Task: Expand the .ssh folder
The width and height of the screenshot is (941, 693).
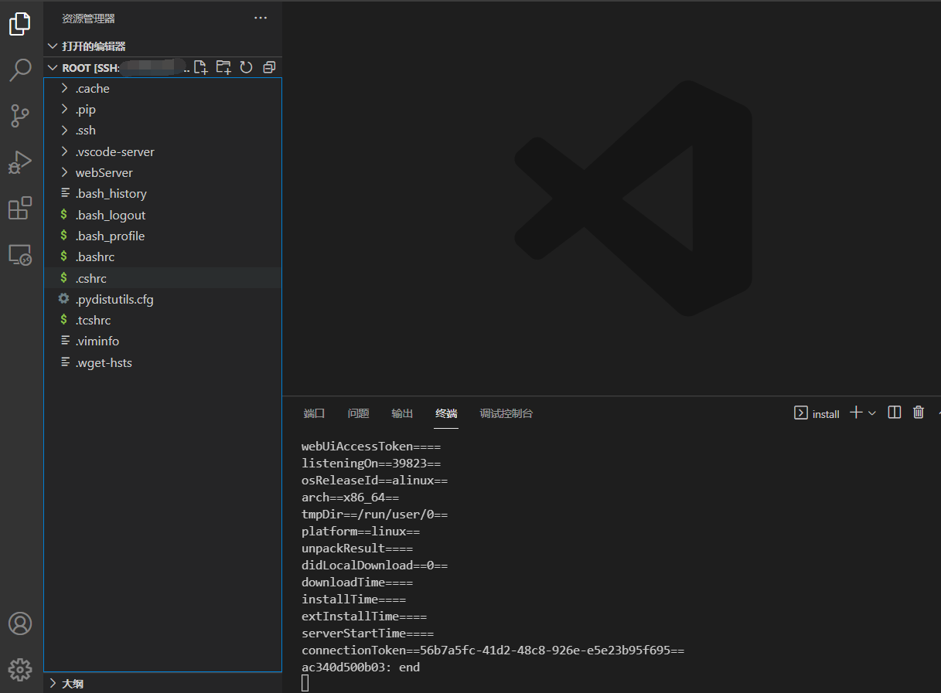Action: click(163, 131)
